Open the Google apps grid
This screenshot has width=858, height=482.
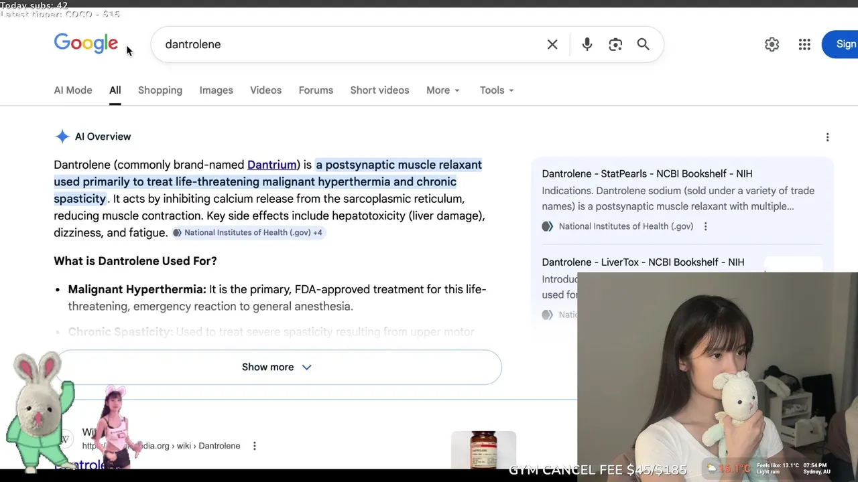coord(804,44)
